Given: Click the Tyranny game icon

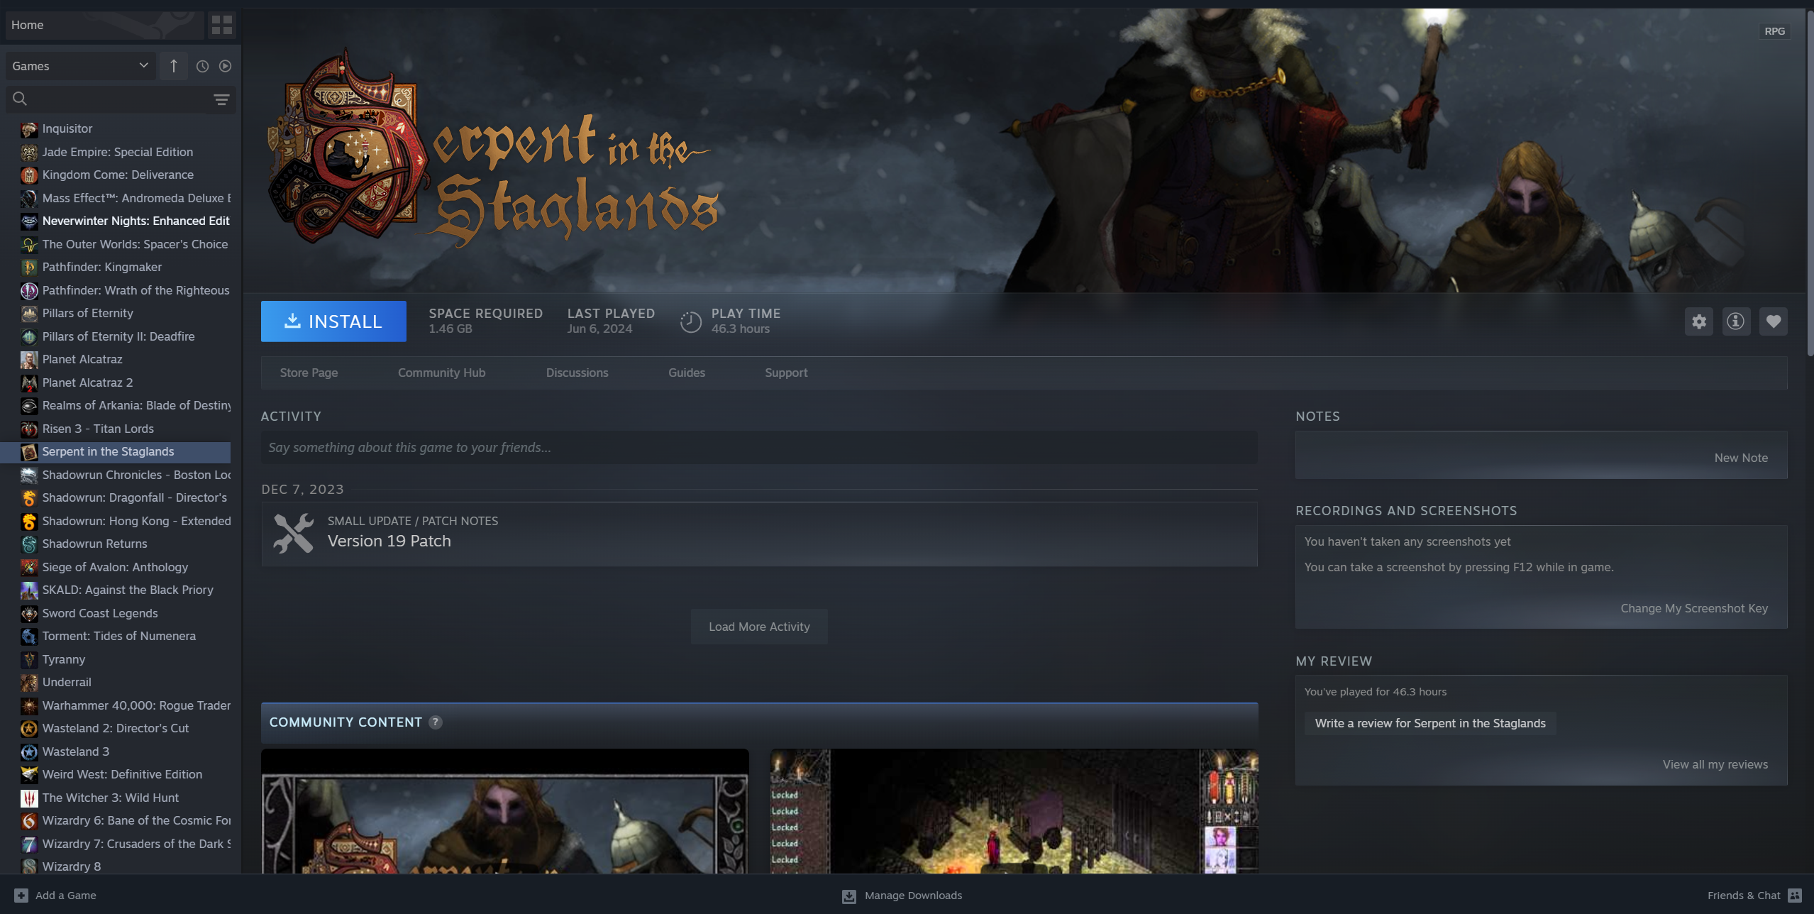Looking at the screenshot, I should (x=29, y=660).
